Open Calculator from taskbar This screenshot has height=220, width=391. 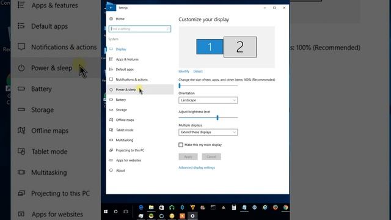[233, 207]
